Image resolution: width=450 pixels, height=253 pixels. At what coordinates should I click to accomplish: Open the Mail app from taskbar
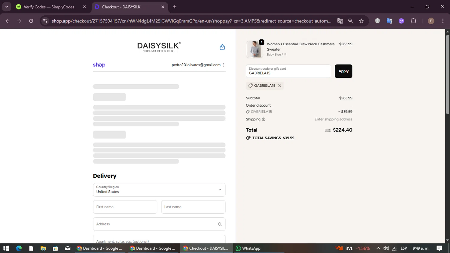(67, 248)
